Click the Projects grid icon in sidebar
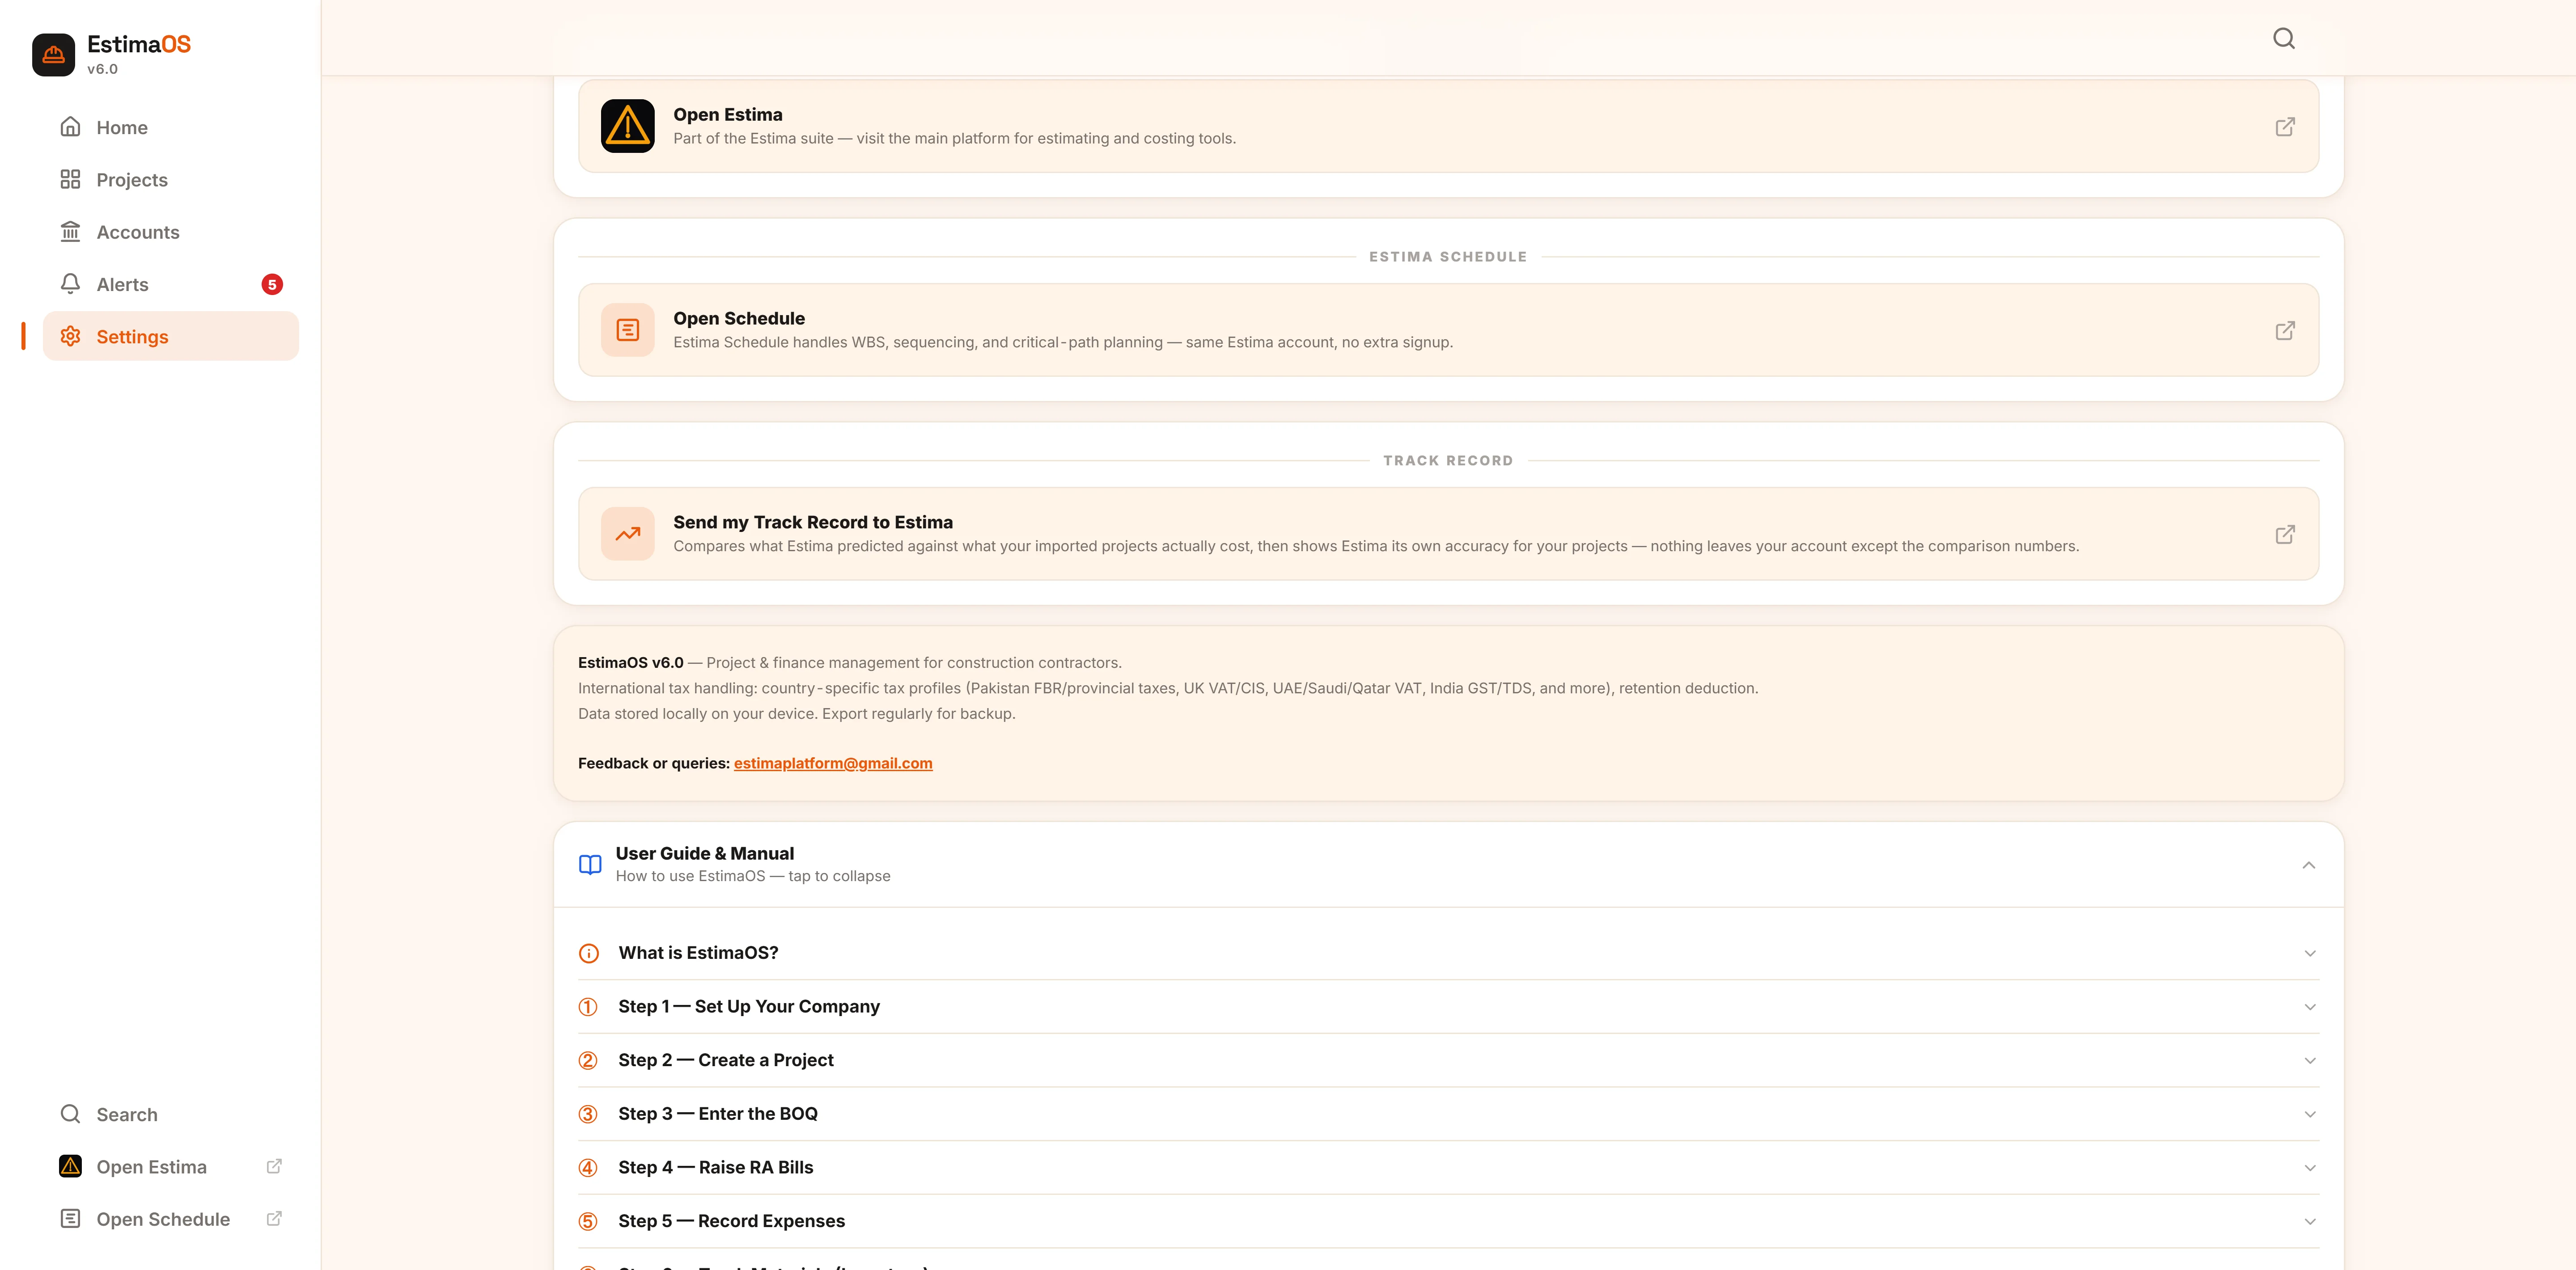 pos(70,179)
